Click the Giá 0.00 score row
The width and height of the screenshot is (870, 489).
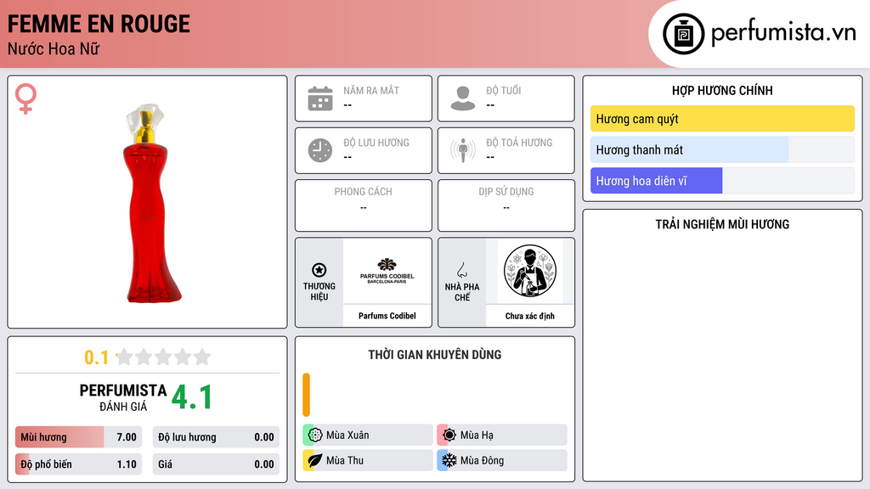pyautogui.click(x=216, y=464)
